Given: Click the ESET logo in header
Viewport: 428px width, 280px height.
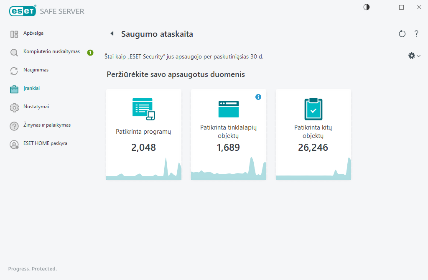Looking at the screenshot, I should [x=23, y=11].
